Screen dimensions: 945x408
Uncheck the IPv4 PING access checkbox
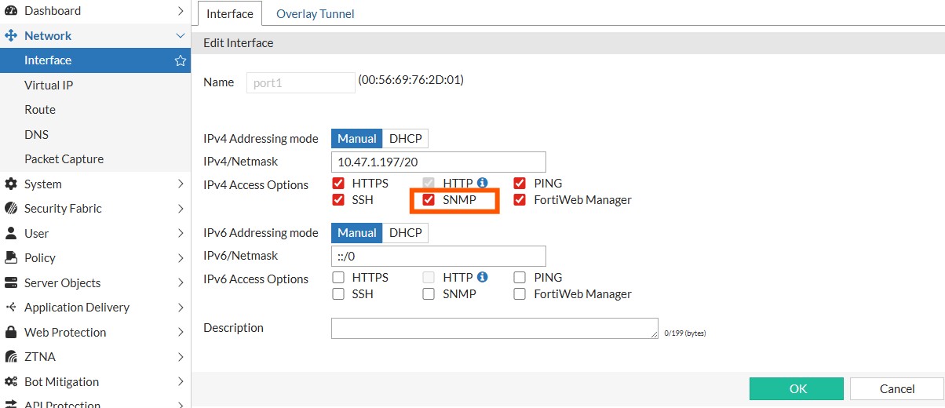pos(520,183)
